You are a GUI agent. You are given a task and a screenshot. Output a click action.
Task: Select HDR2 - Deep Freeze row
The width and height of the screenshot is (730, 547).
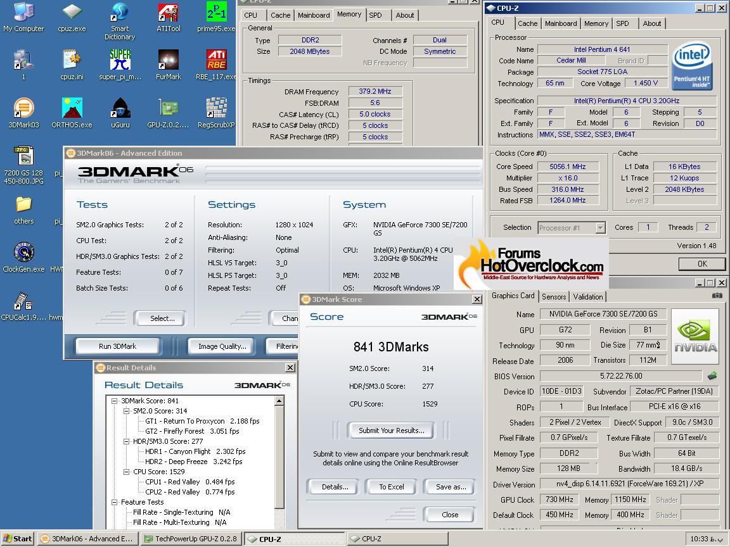(194, 462)
